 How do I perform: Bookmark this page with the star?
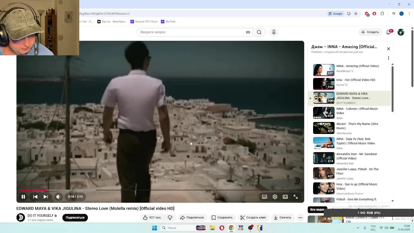356,14
